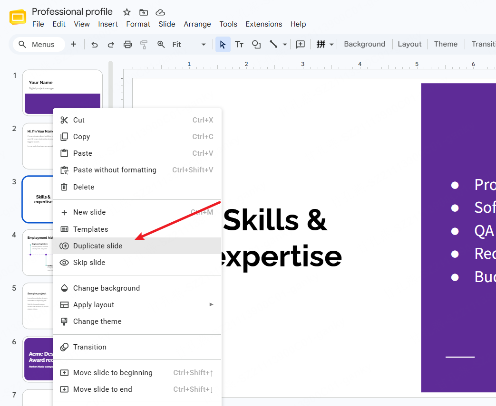The image size is (496, 406).
Task: Click the add comment icon
Action: pos(300,45)
